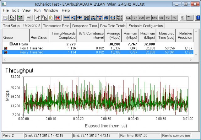Click the Add Multicast Group icon

click(73, 18)
